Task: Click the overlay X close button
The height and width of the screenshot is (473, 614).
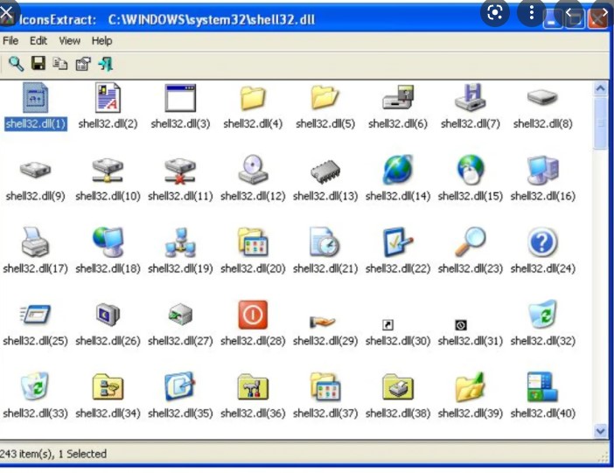Action: pos(7,11)
